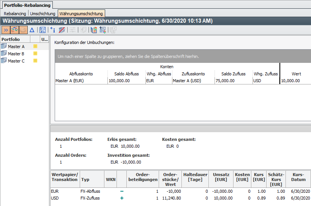Image resolution: width=311 pixels, height=206 pixels.
Task: Select Master C in the portfolio list
Action: pyautogui.click(x=16, y=61)
